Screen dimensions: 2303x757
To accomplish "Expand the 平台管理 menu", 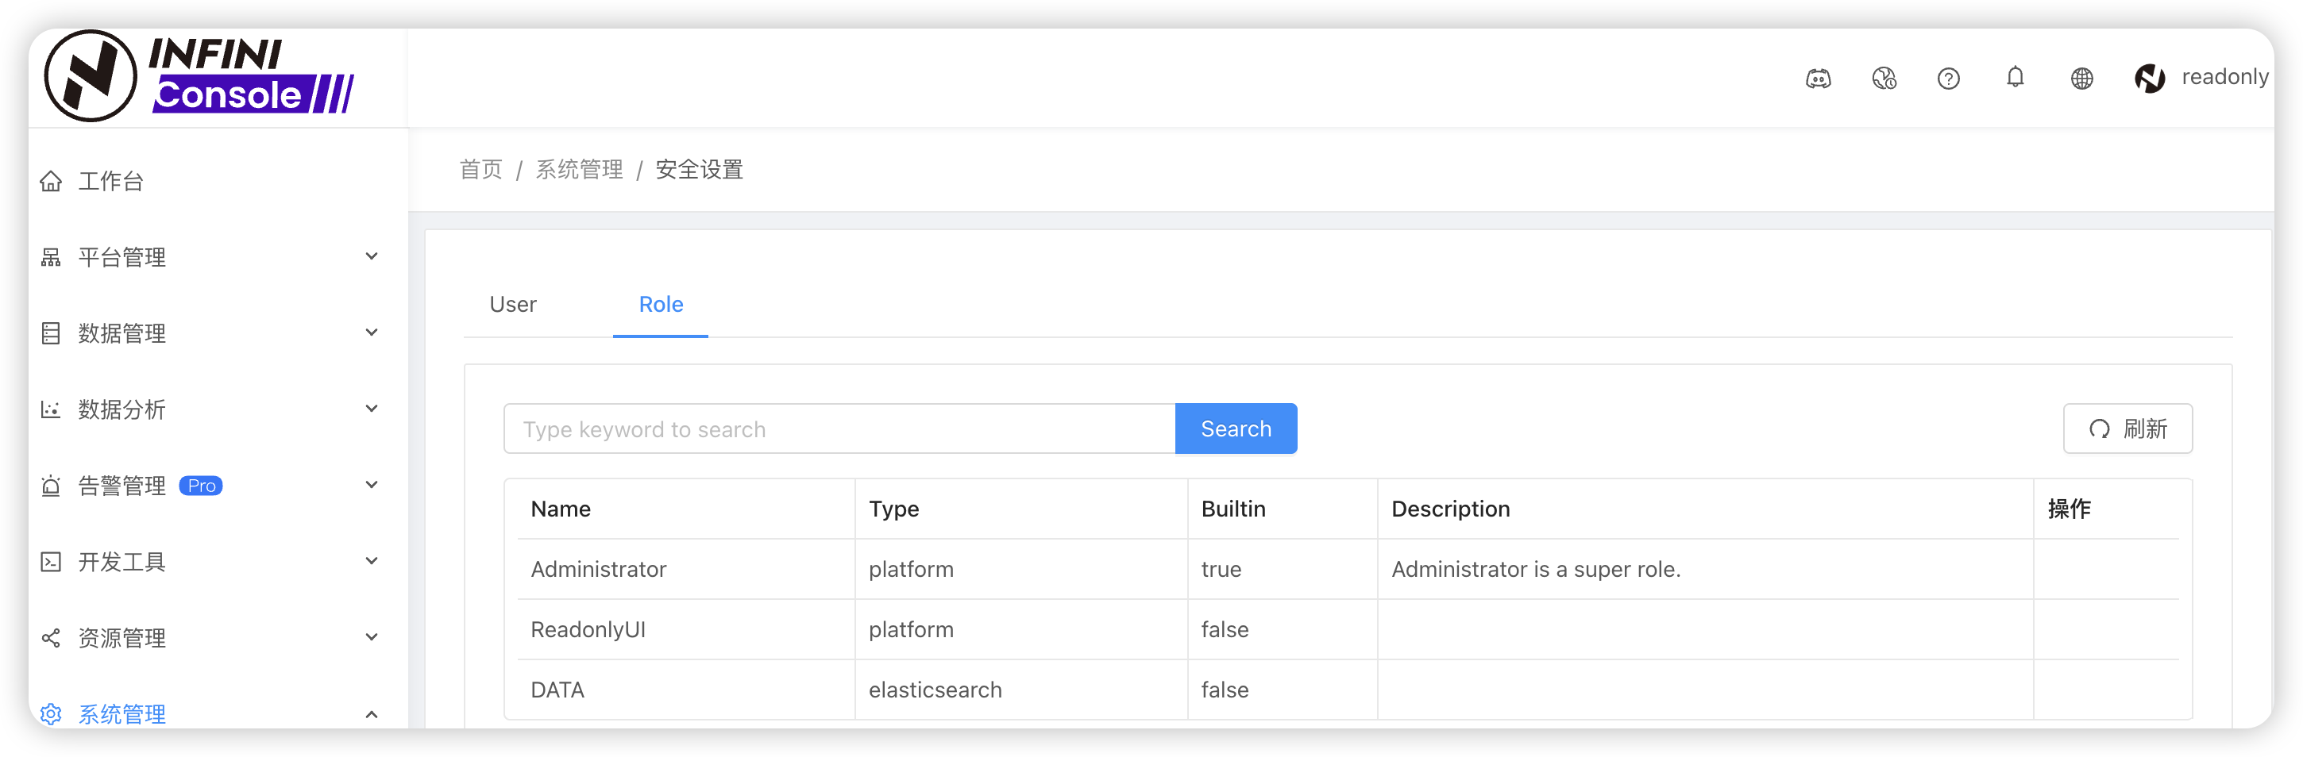I will pyautogui.click(x=371, y=256).
